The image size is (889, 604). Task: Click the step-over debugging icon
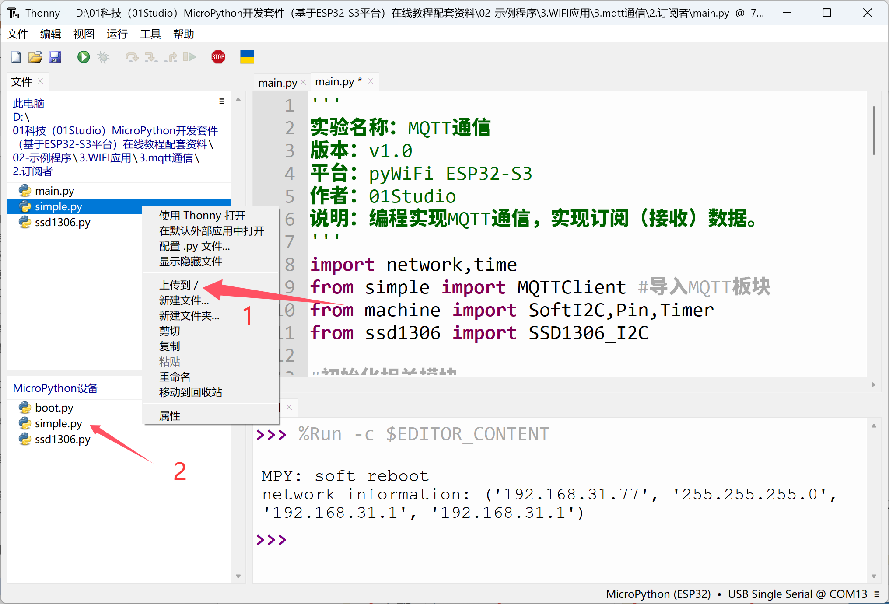(x=132, y=57)
